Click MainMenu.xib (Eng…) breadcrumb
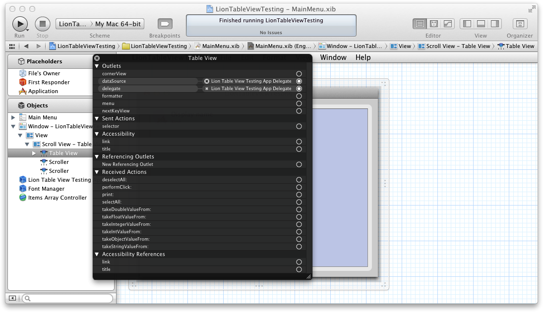543x312 pixels. [x=279, y=46]
